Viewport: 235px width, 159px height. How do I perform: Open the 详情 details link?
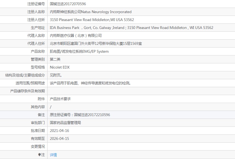coord(53,155)
